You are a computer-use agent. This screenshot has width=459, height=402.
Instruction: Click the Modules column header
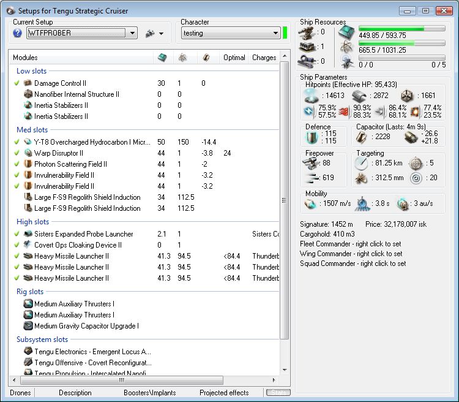[81, 58]
